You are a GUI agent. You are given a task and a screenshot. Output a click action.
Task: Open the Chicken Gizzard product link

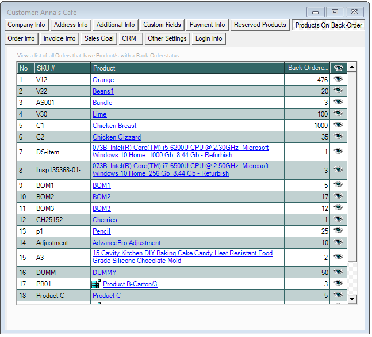pos(117,137)
